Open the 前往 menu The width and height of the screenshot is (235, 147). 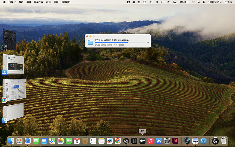pos(49,2)
